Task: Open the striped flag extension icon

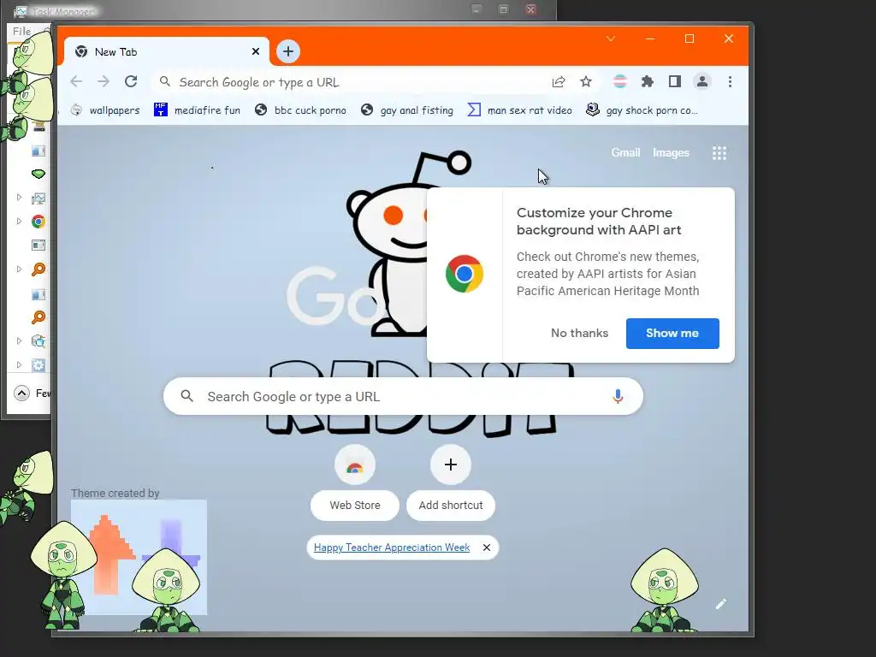Action: 619,82
